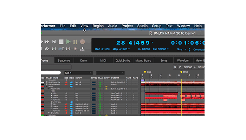
Task: Pause the transport with the pause button
Action: pyautogui.click(x=75, y=42)
